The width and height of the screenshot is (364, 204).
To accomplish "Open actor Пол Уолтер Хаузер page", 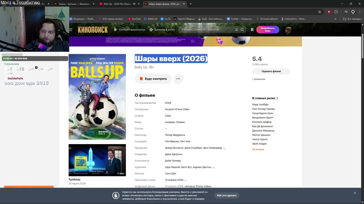I will click(263, 109).
